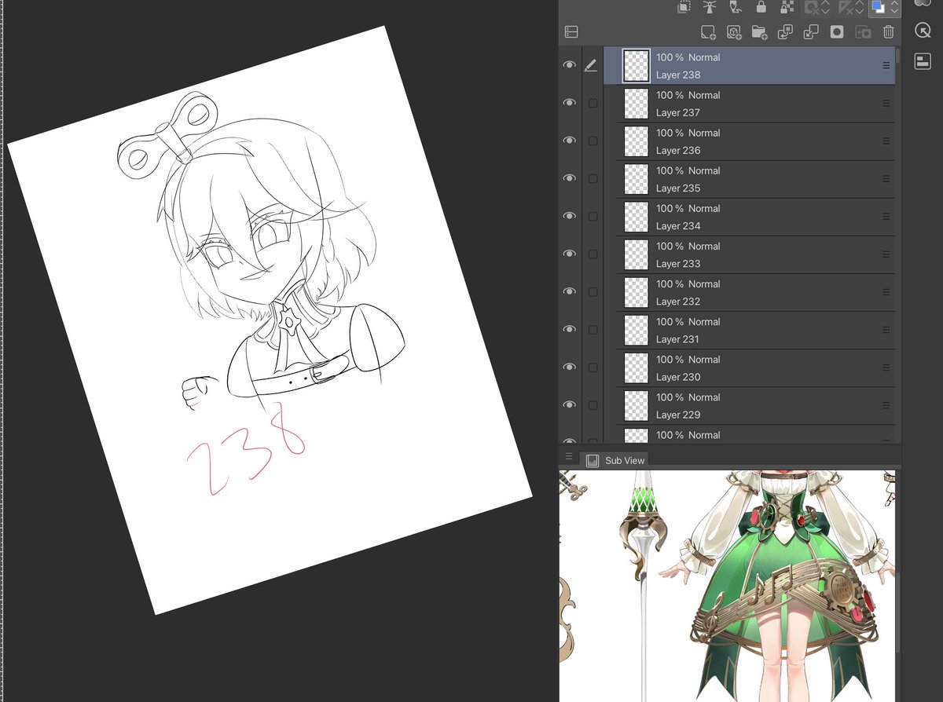Click the Create Layer Mask icon
943x702 pixels.
(x=837, y=32)
